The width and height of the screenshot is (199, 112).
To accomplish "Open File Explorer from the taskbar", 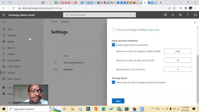I will coord(72,109).
